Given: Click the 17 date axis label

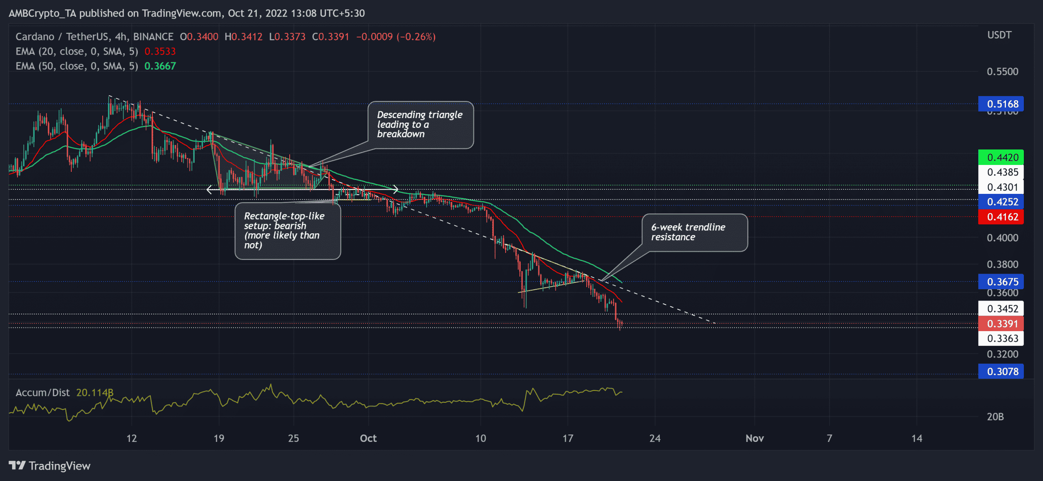Looking at the screenshot, I should pyautogui.click(x=568, y=438).
